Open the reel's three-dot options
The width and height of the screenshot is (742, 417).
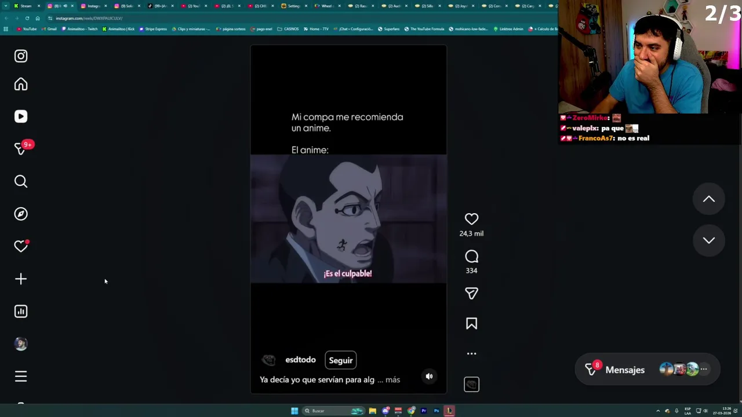point(471,353)
